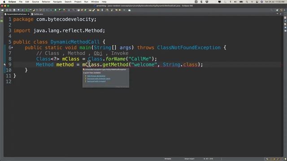Open the File menu

pyautogui.click(x=21, y=2)
